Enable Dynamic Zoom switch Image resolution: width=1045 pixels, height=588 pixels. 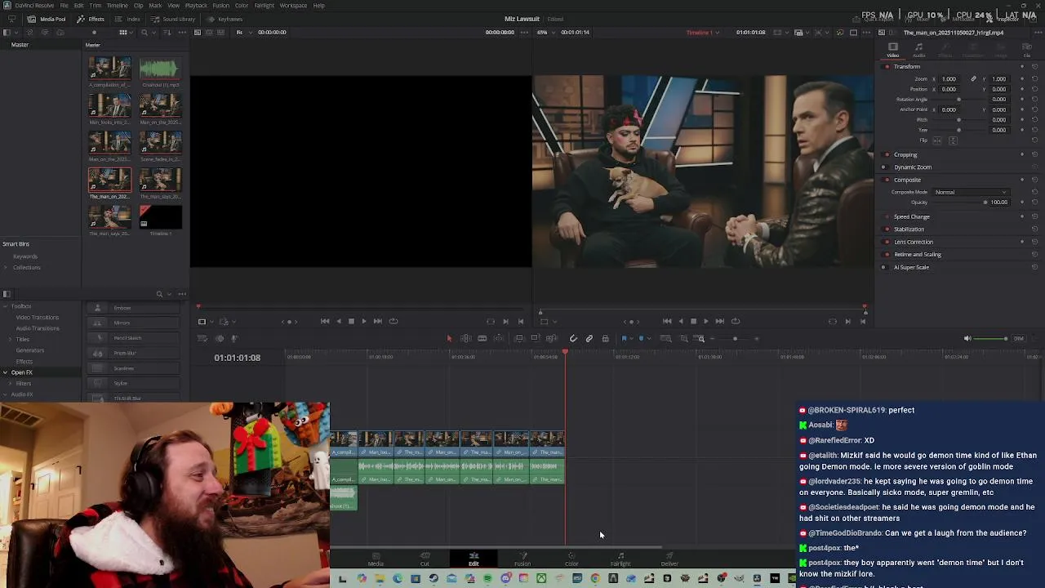coord(883,167)
